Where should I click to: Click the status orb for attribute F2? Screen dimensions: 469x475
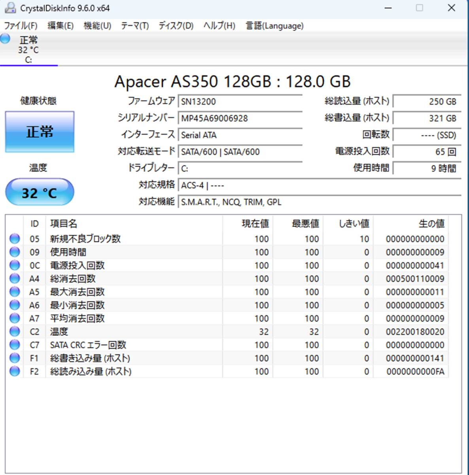(15, 371)
